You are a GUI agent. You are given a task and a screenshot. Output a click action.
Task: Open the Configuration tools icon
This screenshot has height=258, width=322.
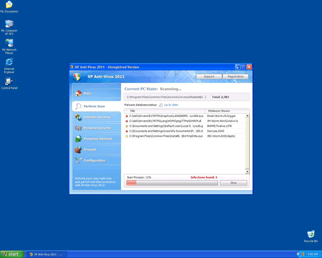pyautogui.click(x=78, y=160)
